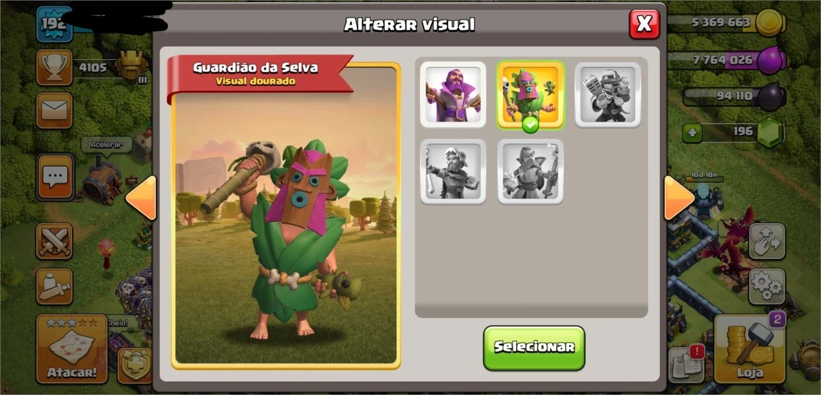Click the gold resource bar

tap(726, 23)
